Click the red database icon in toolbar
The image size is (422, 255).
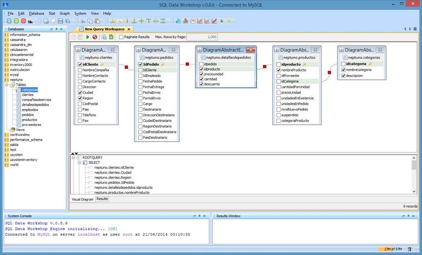(x=23, y=21)
